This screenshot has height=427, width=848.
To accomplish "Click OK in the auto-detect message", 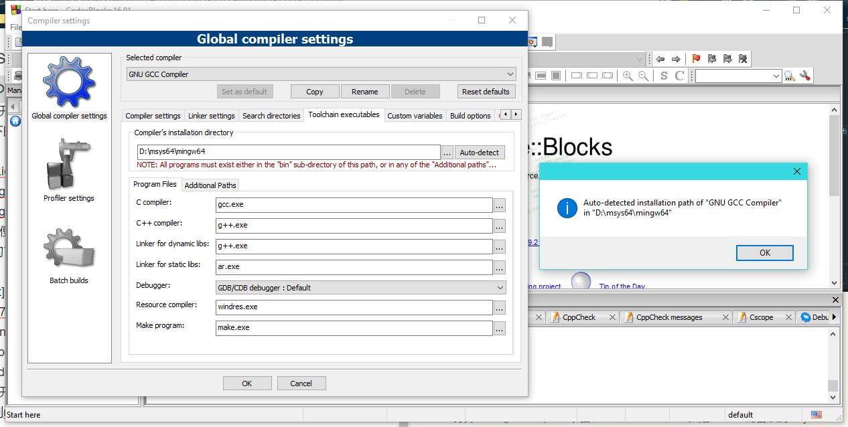I will point(764,253).
